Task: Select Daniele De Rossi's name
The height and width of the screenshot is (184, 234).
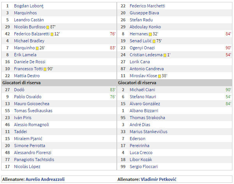Action: point(30,62)
